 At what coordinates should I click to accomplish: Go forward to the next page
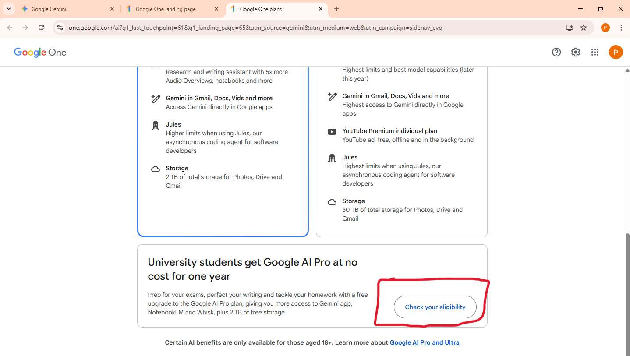(x=25, y=28)
